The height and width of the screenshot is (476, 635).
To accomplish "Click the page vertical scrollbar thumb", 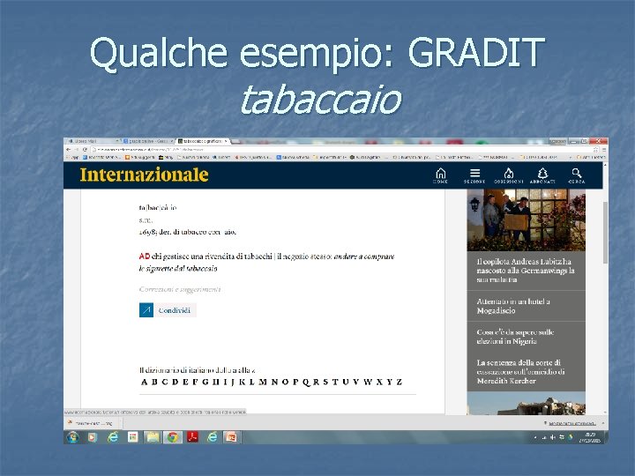I will (605, 233).
